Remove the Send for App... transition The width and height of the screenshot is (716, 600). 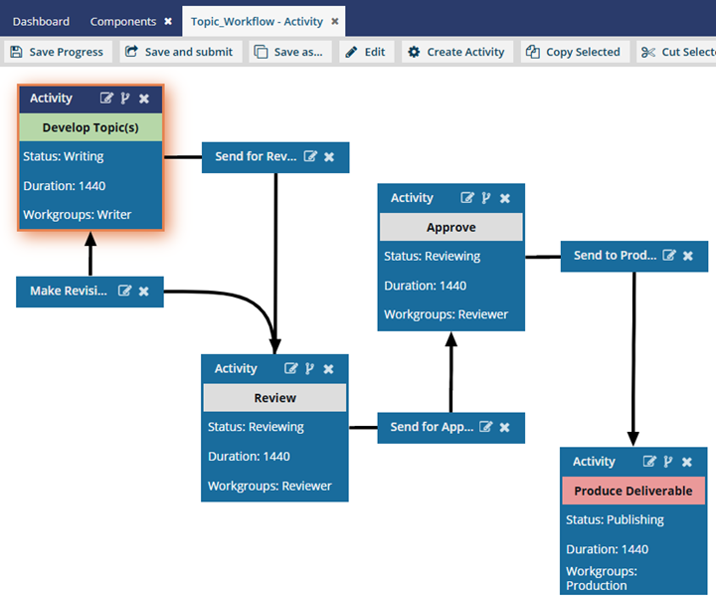[504, 427]
